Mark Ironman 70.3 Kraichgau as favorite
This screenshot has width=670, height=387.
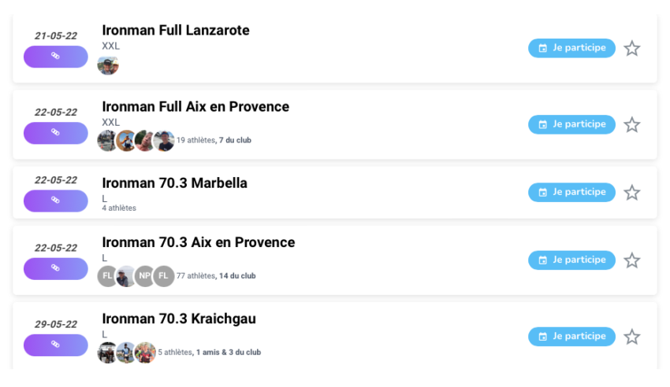pyautogui.click(x=631, y=337)
